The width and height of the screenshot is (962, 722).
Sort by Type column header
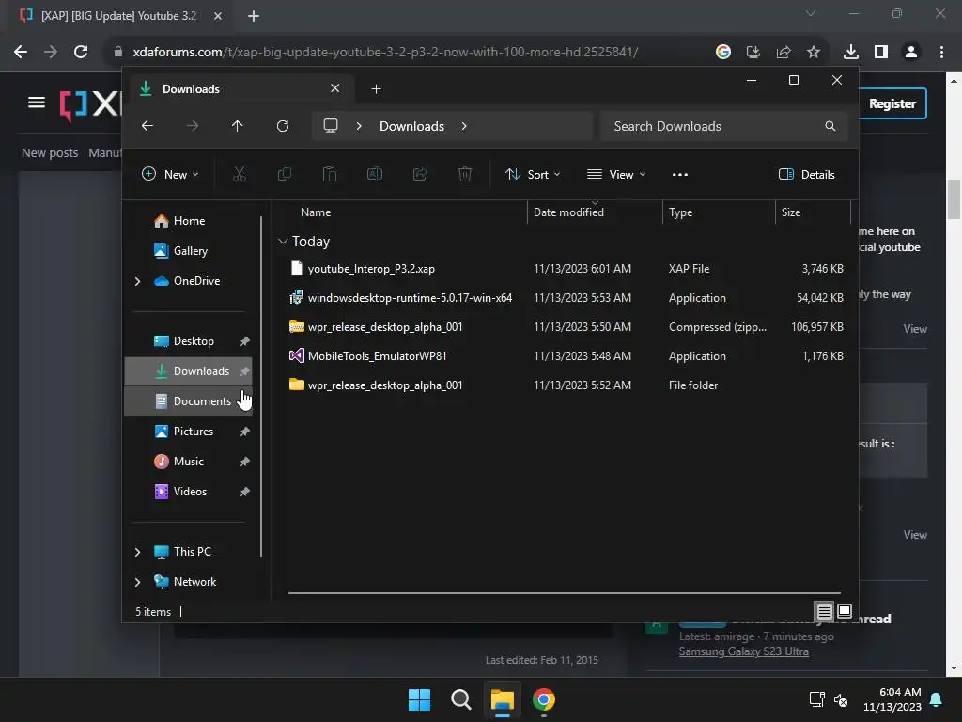[x=680, y=212]
